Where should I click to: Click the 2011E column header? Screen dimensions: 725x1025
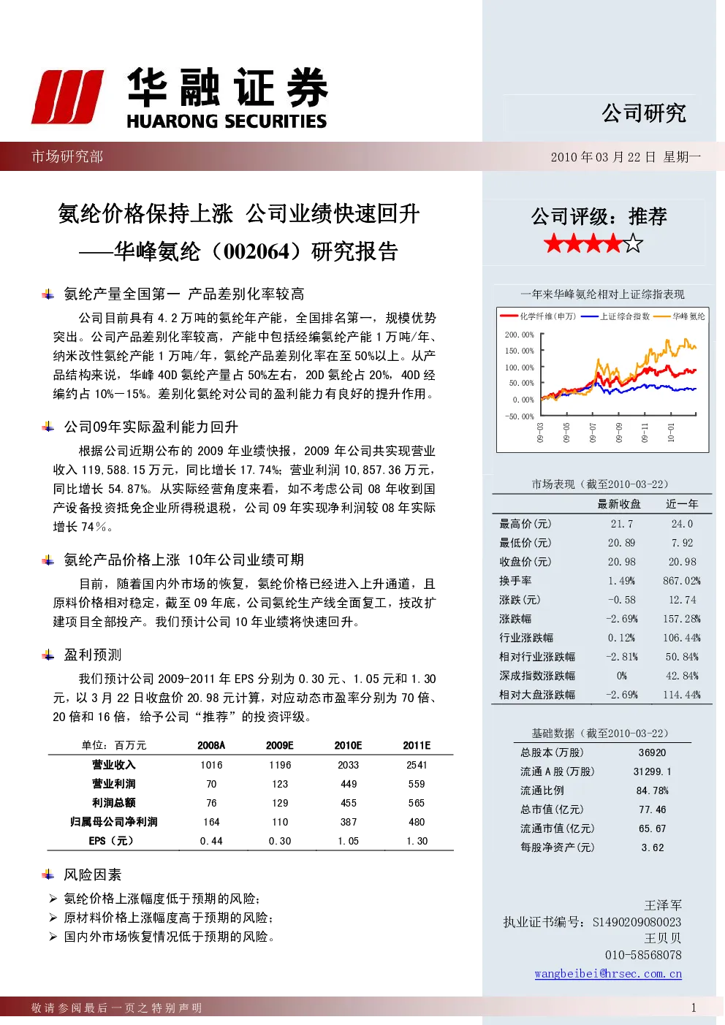coord(417,745)
